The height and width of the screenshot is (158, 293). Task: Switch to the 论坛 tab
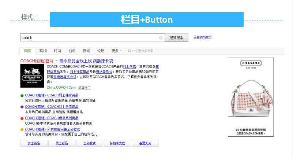click(x=101, y=51)
